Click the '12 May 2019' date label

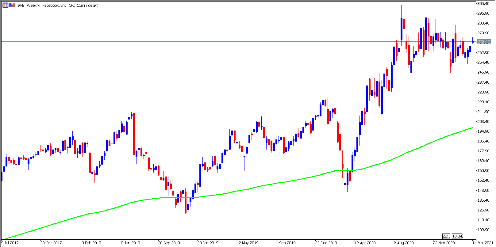(248, 243)
